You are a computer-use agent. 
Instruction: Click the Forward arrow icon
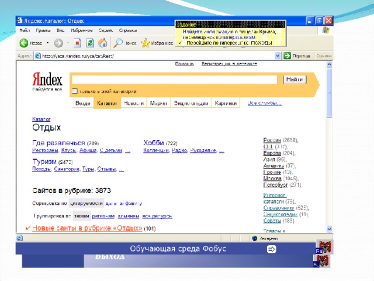coord(58,43)
